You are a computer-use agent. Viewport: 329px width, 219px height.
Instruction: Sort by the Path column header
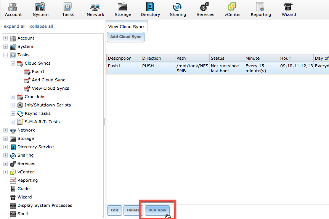(192, 58)
